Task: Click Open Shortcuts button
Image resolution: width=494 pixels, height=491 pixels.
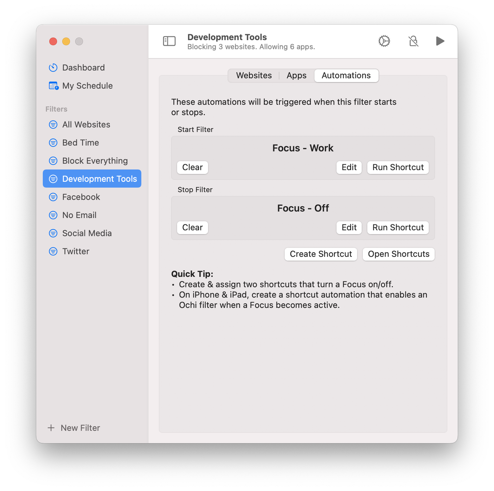Action: click(398, 254)
